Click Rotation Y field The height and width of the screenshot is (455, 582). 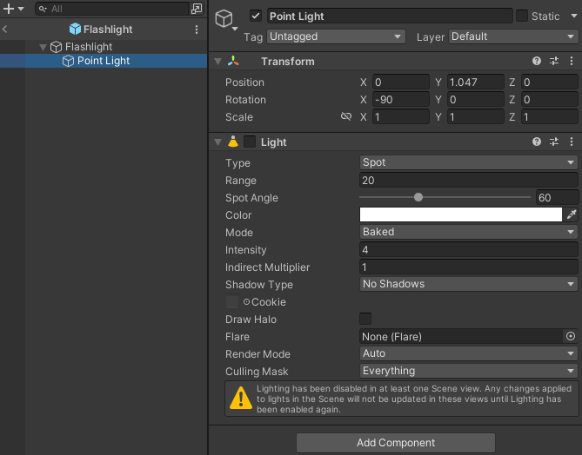[476, 99]
